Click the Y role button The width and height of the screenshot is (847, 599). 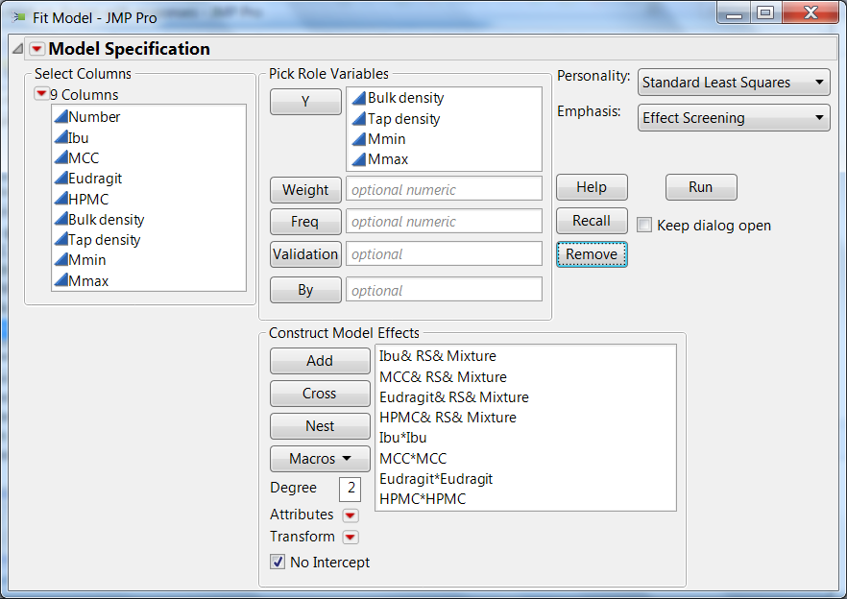click(x=305, y=102)
